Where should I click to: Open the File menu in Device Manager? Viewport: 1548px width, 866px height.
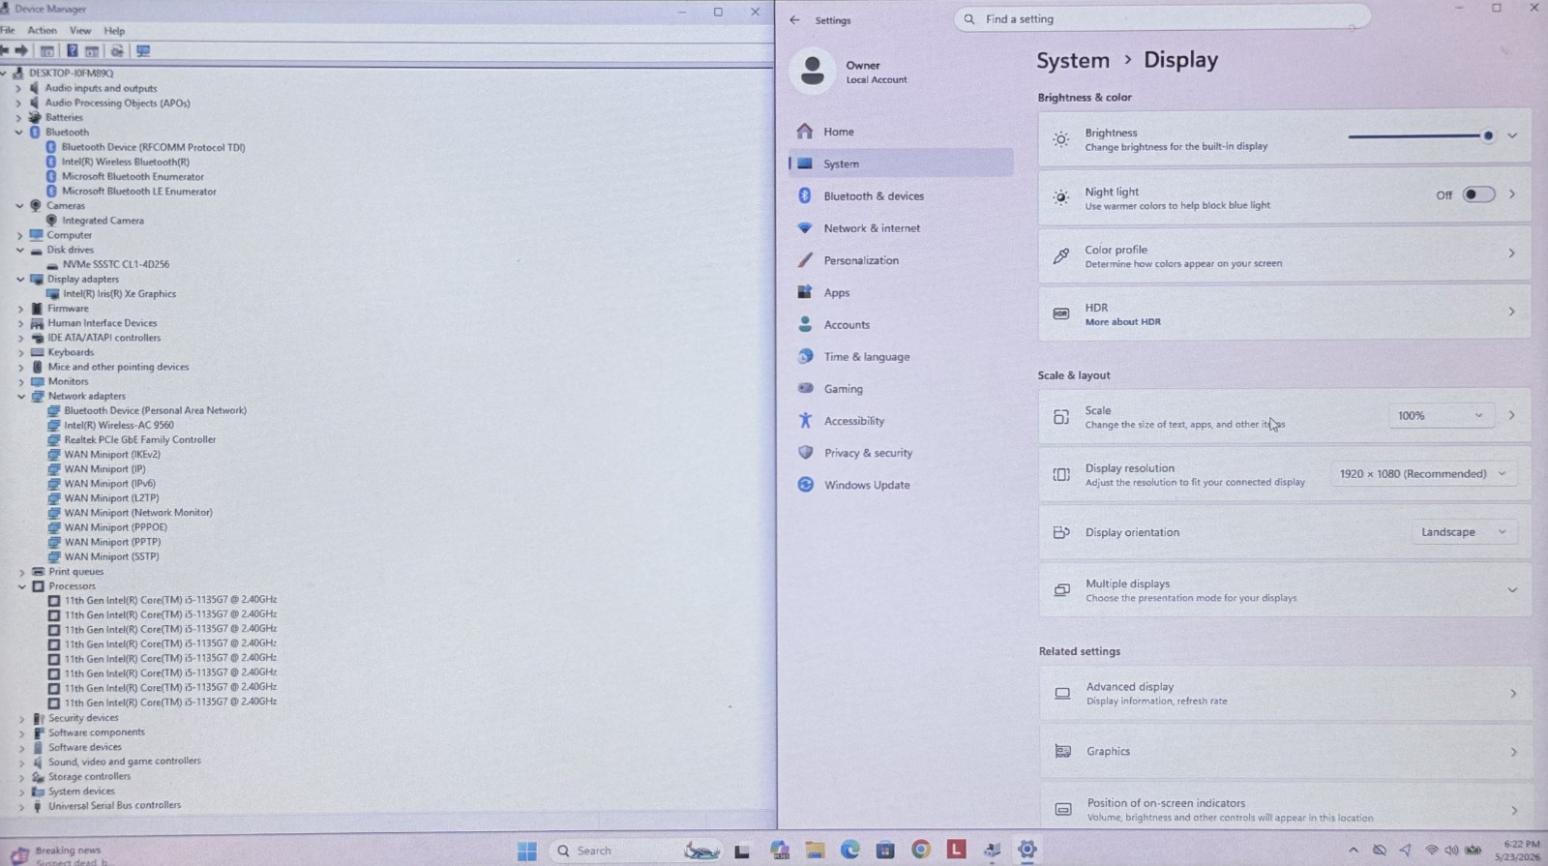(8, 31)
